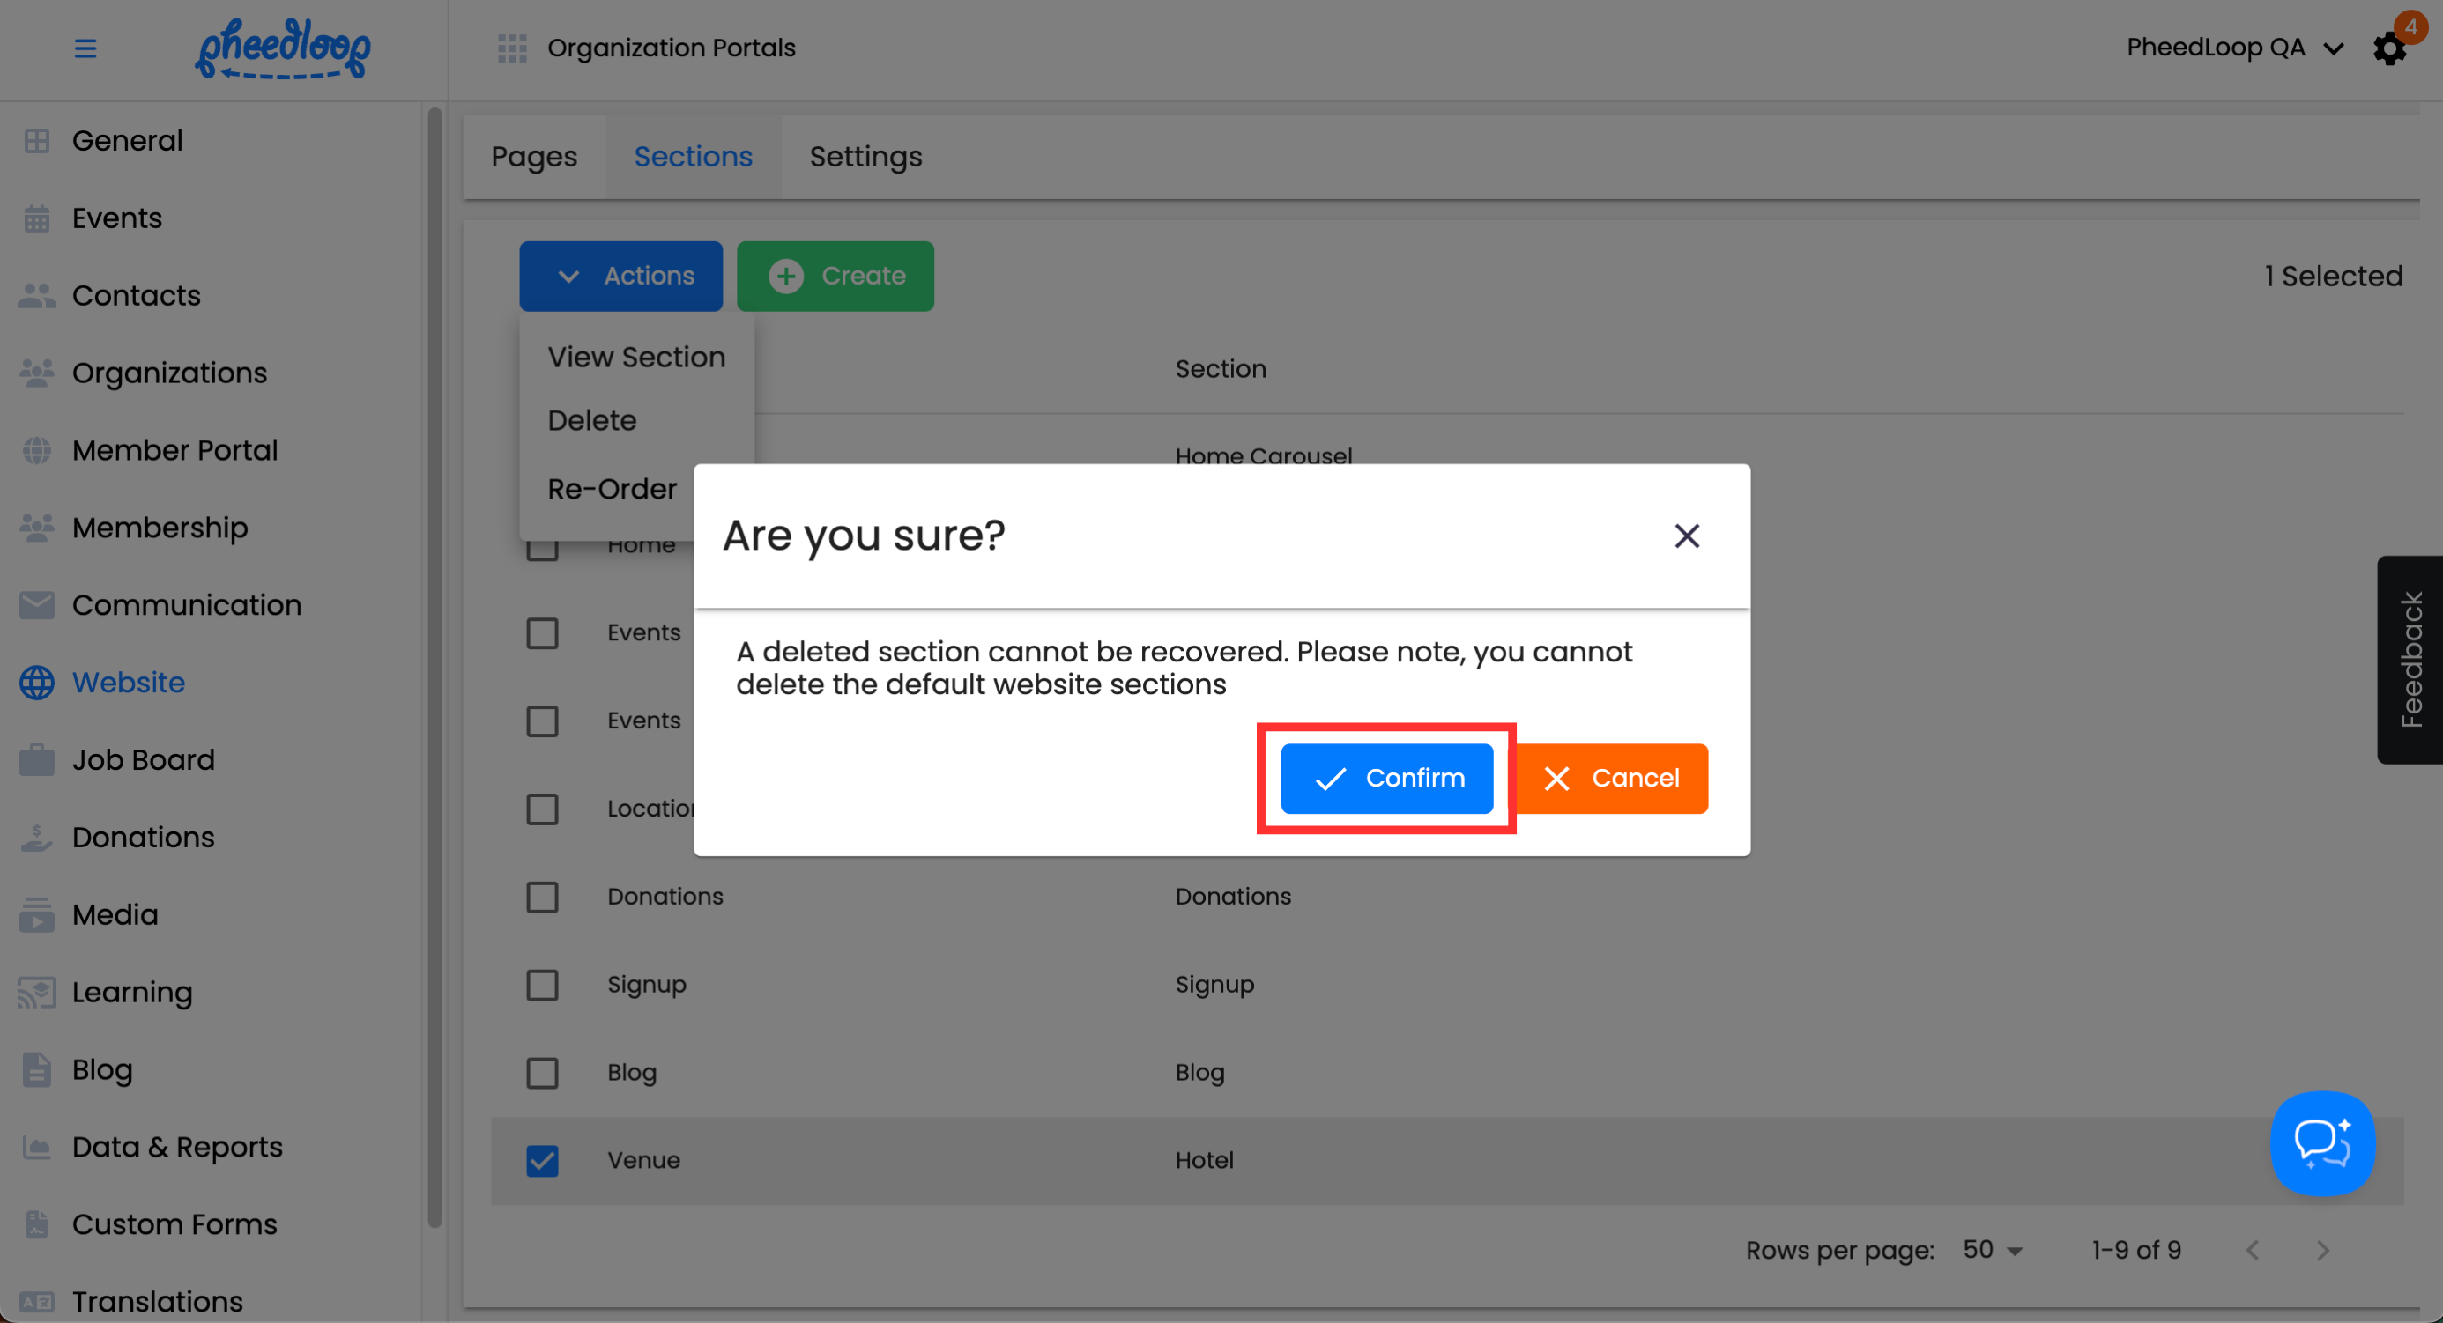Open the settings gear icon
2443x1323 pixels.
pyautogui.click(x=2389, y=48)
